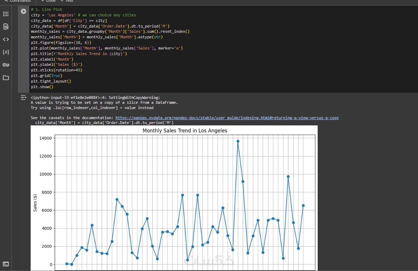
Task: Click the editor code line with to_period('M')
Action: [100, 26]
